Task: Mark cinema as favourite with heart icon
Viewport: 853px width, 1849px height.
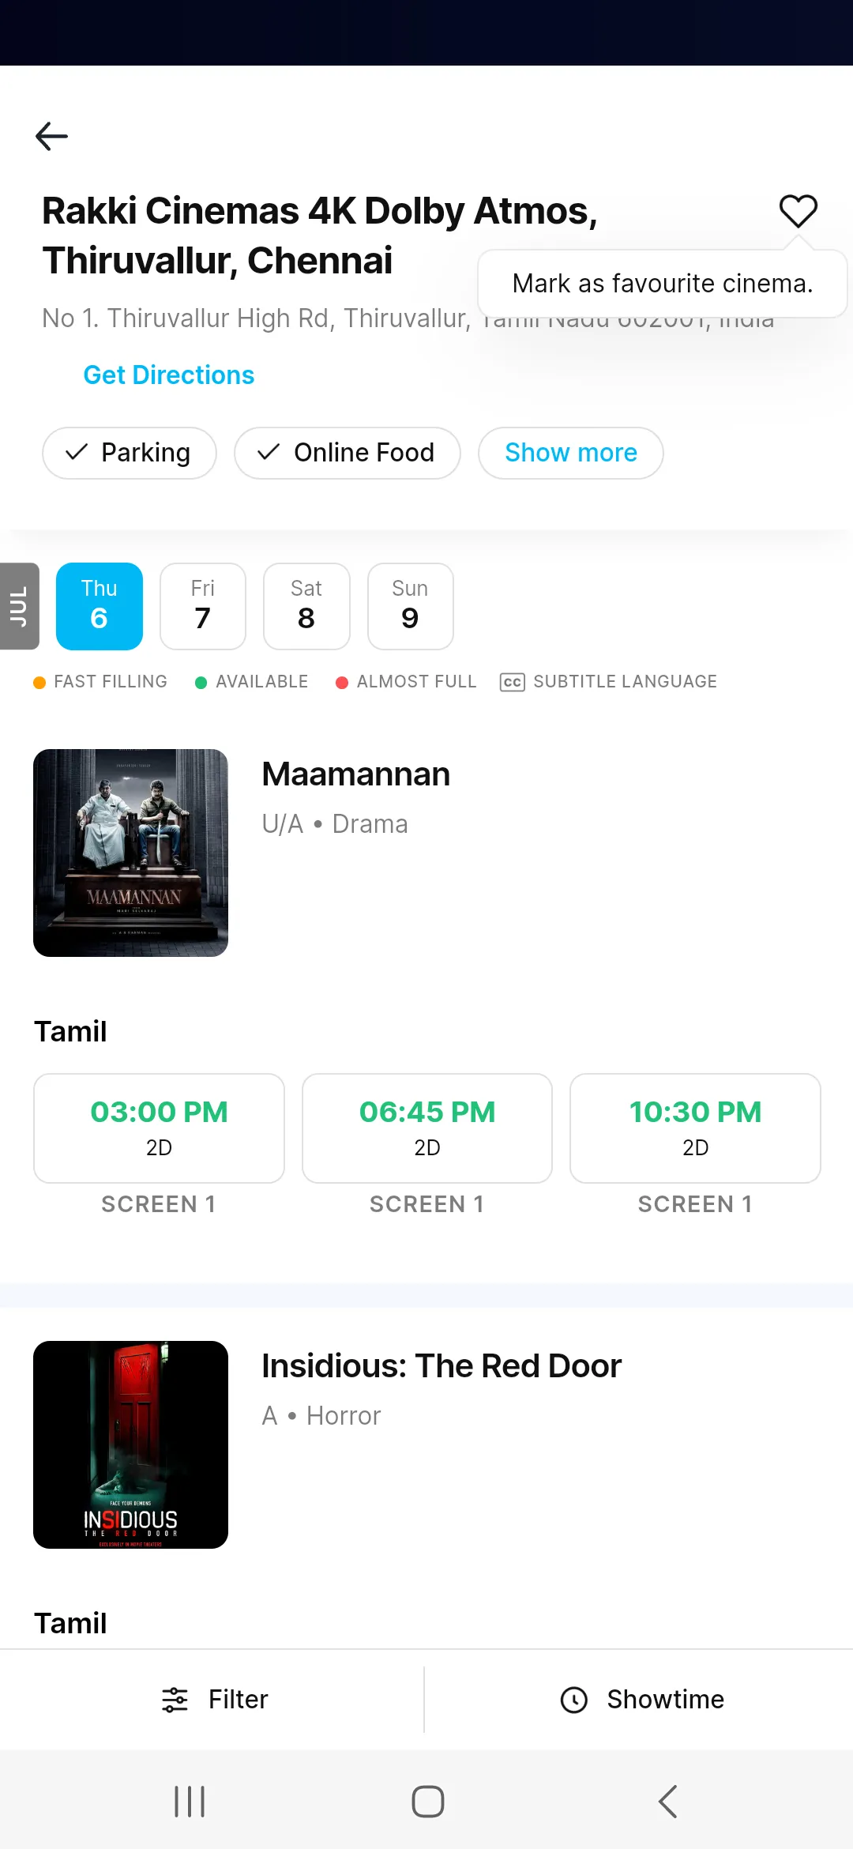Action: 798,211
